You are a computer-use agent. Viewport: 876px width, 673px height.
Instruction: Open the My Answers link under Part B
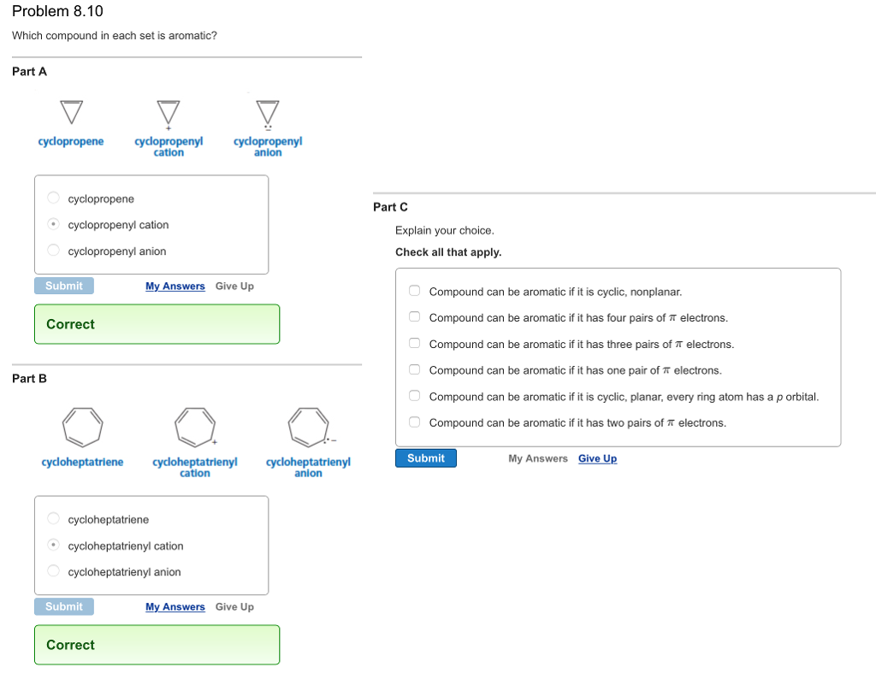(x=175, y=607)
